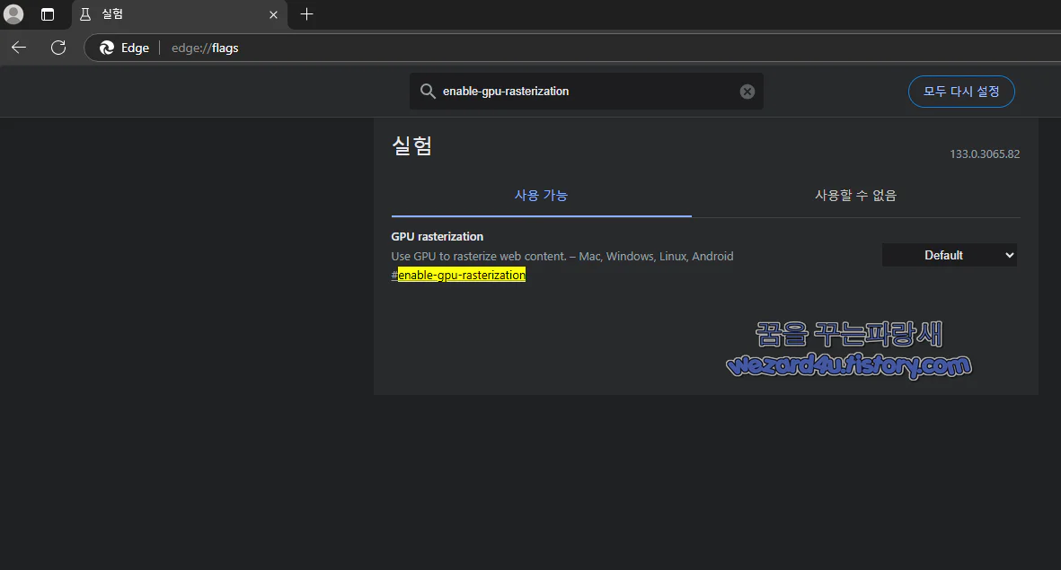Close the 실험 tab
This screenshot has height=570, width=1061.
273,14
